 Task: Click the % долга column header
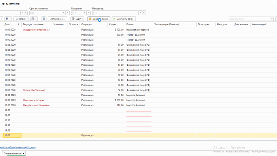74,25
